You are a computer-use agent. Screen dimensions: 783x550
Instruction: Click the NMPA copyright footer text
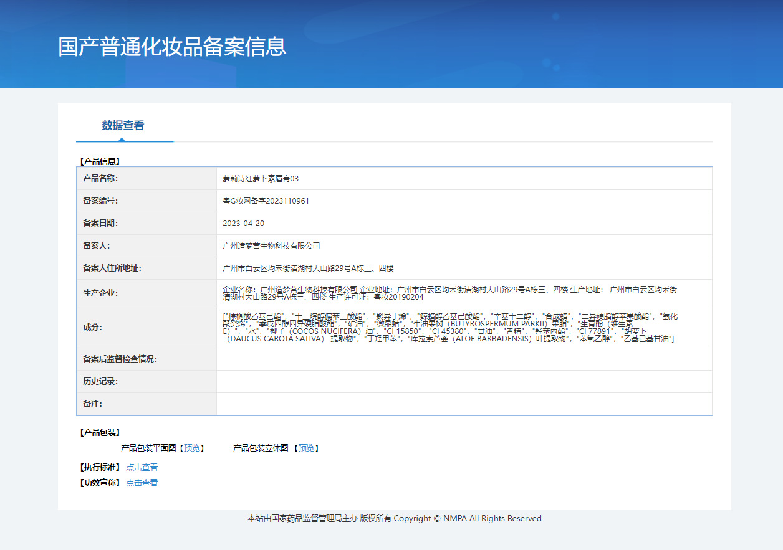pyautogui.click(x=394, y=519)
